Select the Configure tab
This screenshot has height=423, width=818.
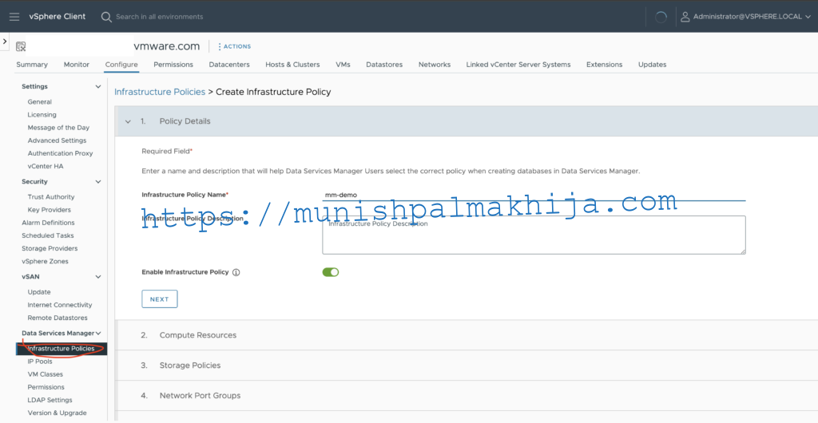pyautogui.click(x=121, y=65)
